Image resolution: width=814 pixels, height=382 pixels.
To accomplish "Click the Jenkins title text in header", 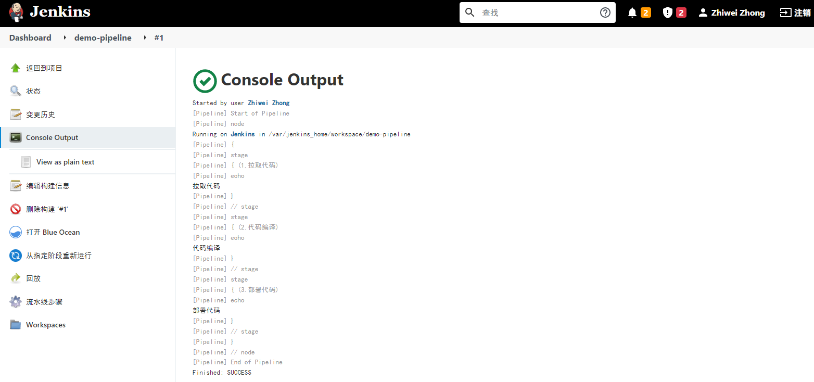I will coord(60,12).
